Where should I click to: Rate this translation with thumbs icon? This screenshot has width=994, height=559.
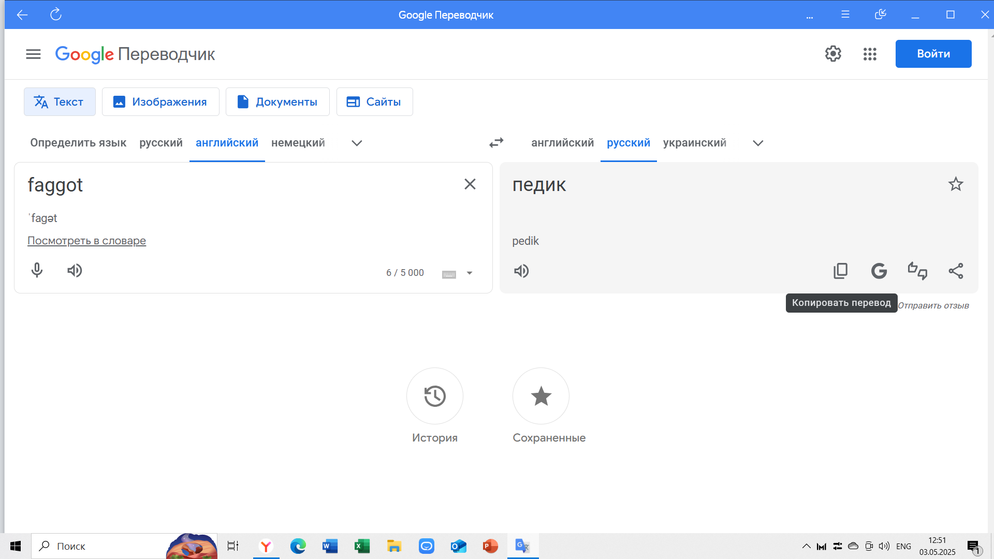[x=917, y=271]
